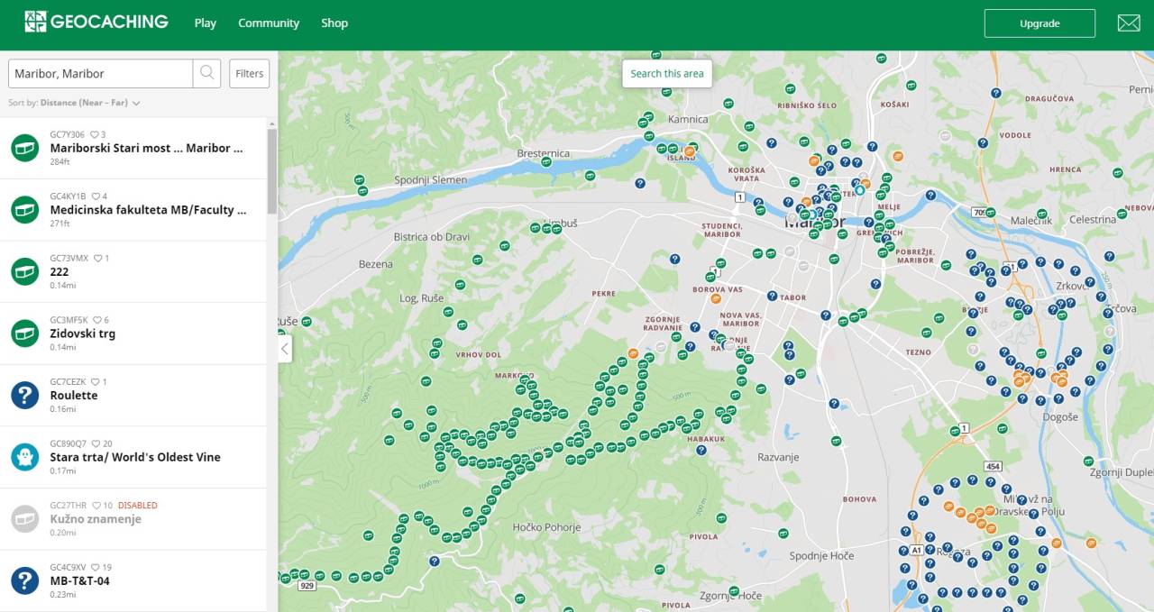The width and height of the screenshot is (1154, 612).
Task: Click the Roulette mystery cache icon
Action: pos(24,395)
